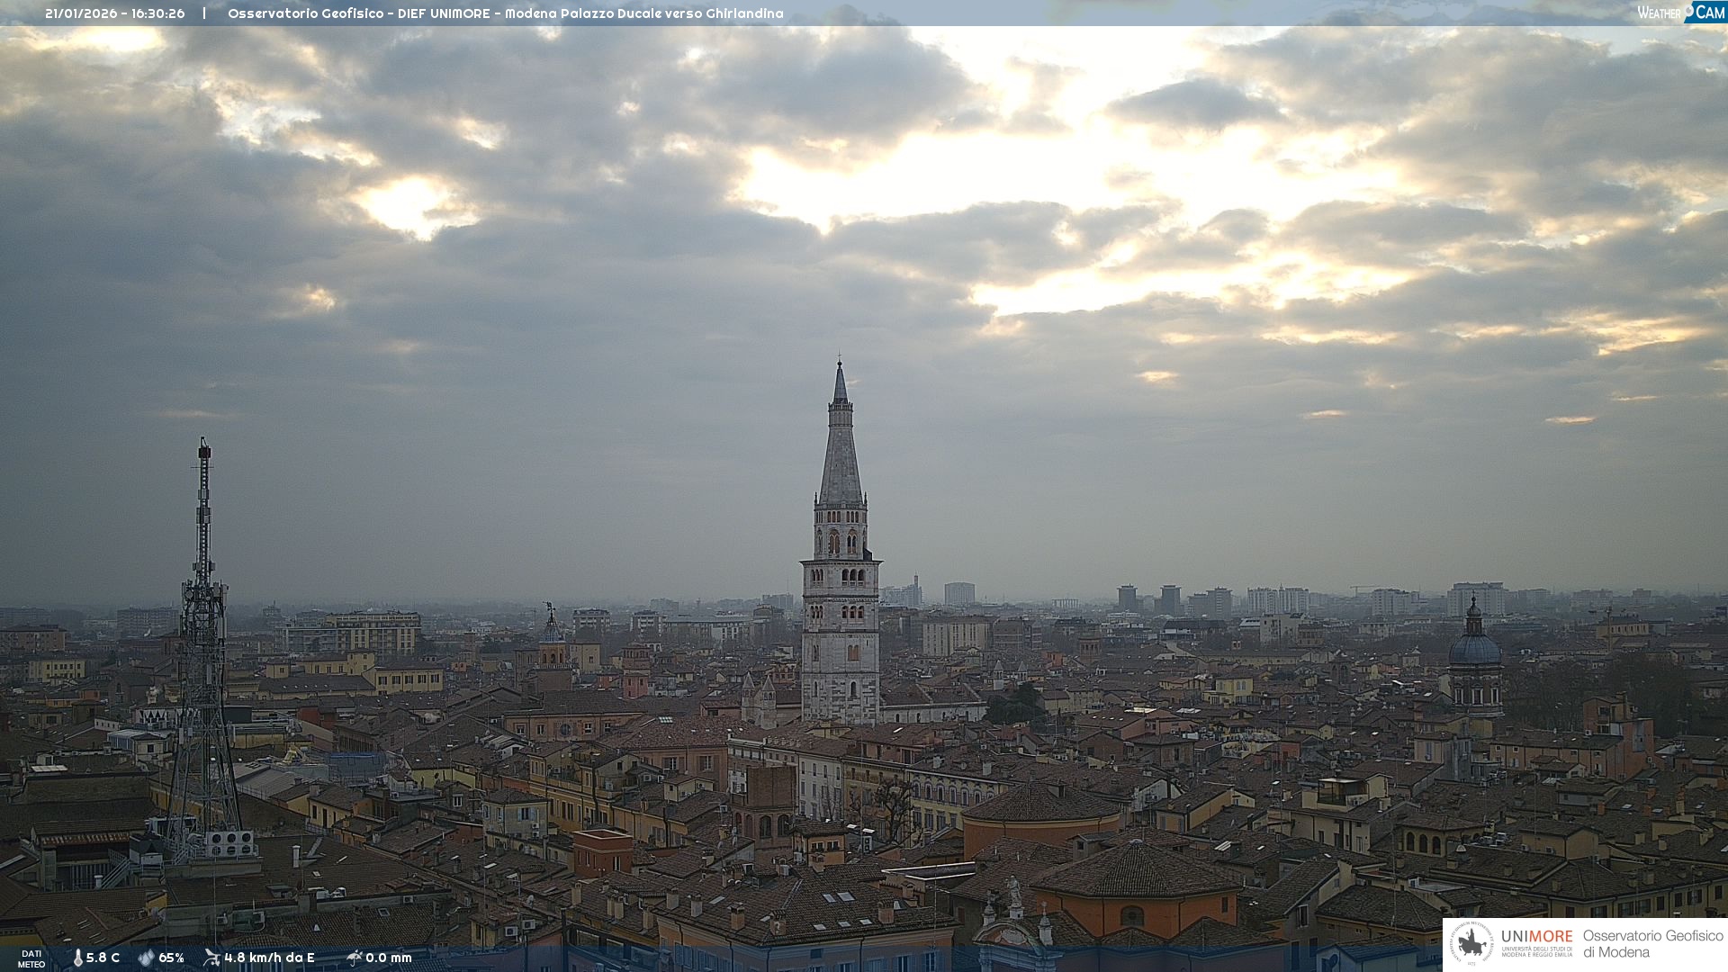The width and height of the screenshot is (1728, 972).
Task: Click the 4.8 km/h da E wind reading
Action: pos(269,958)
